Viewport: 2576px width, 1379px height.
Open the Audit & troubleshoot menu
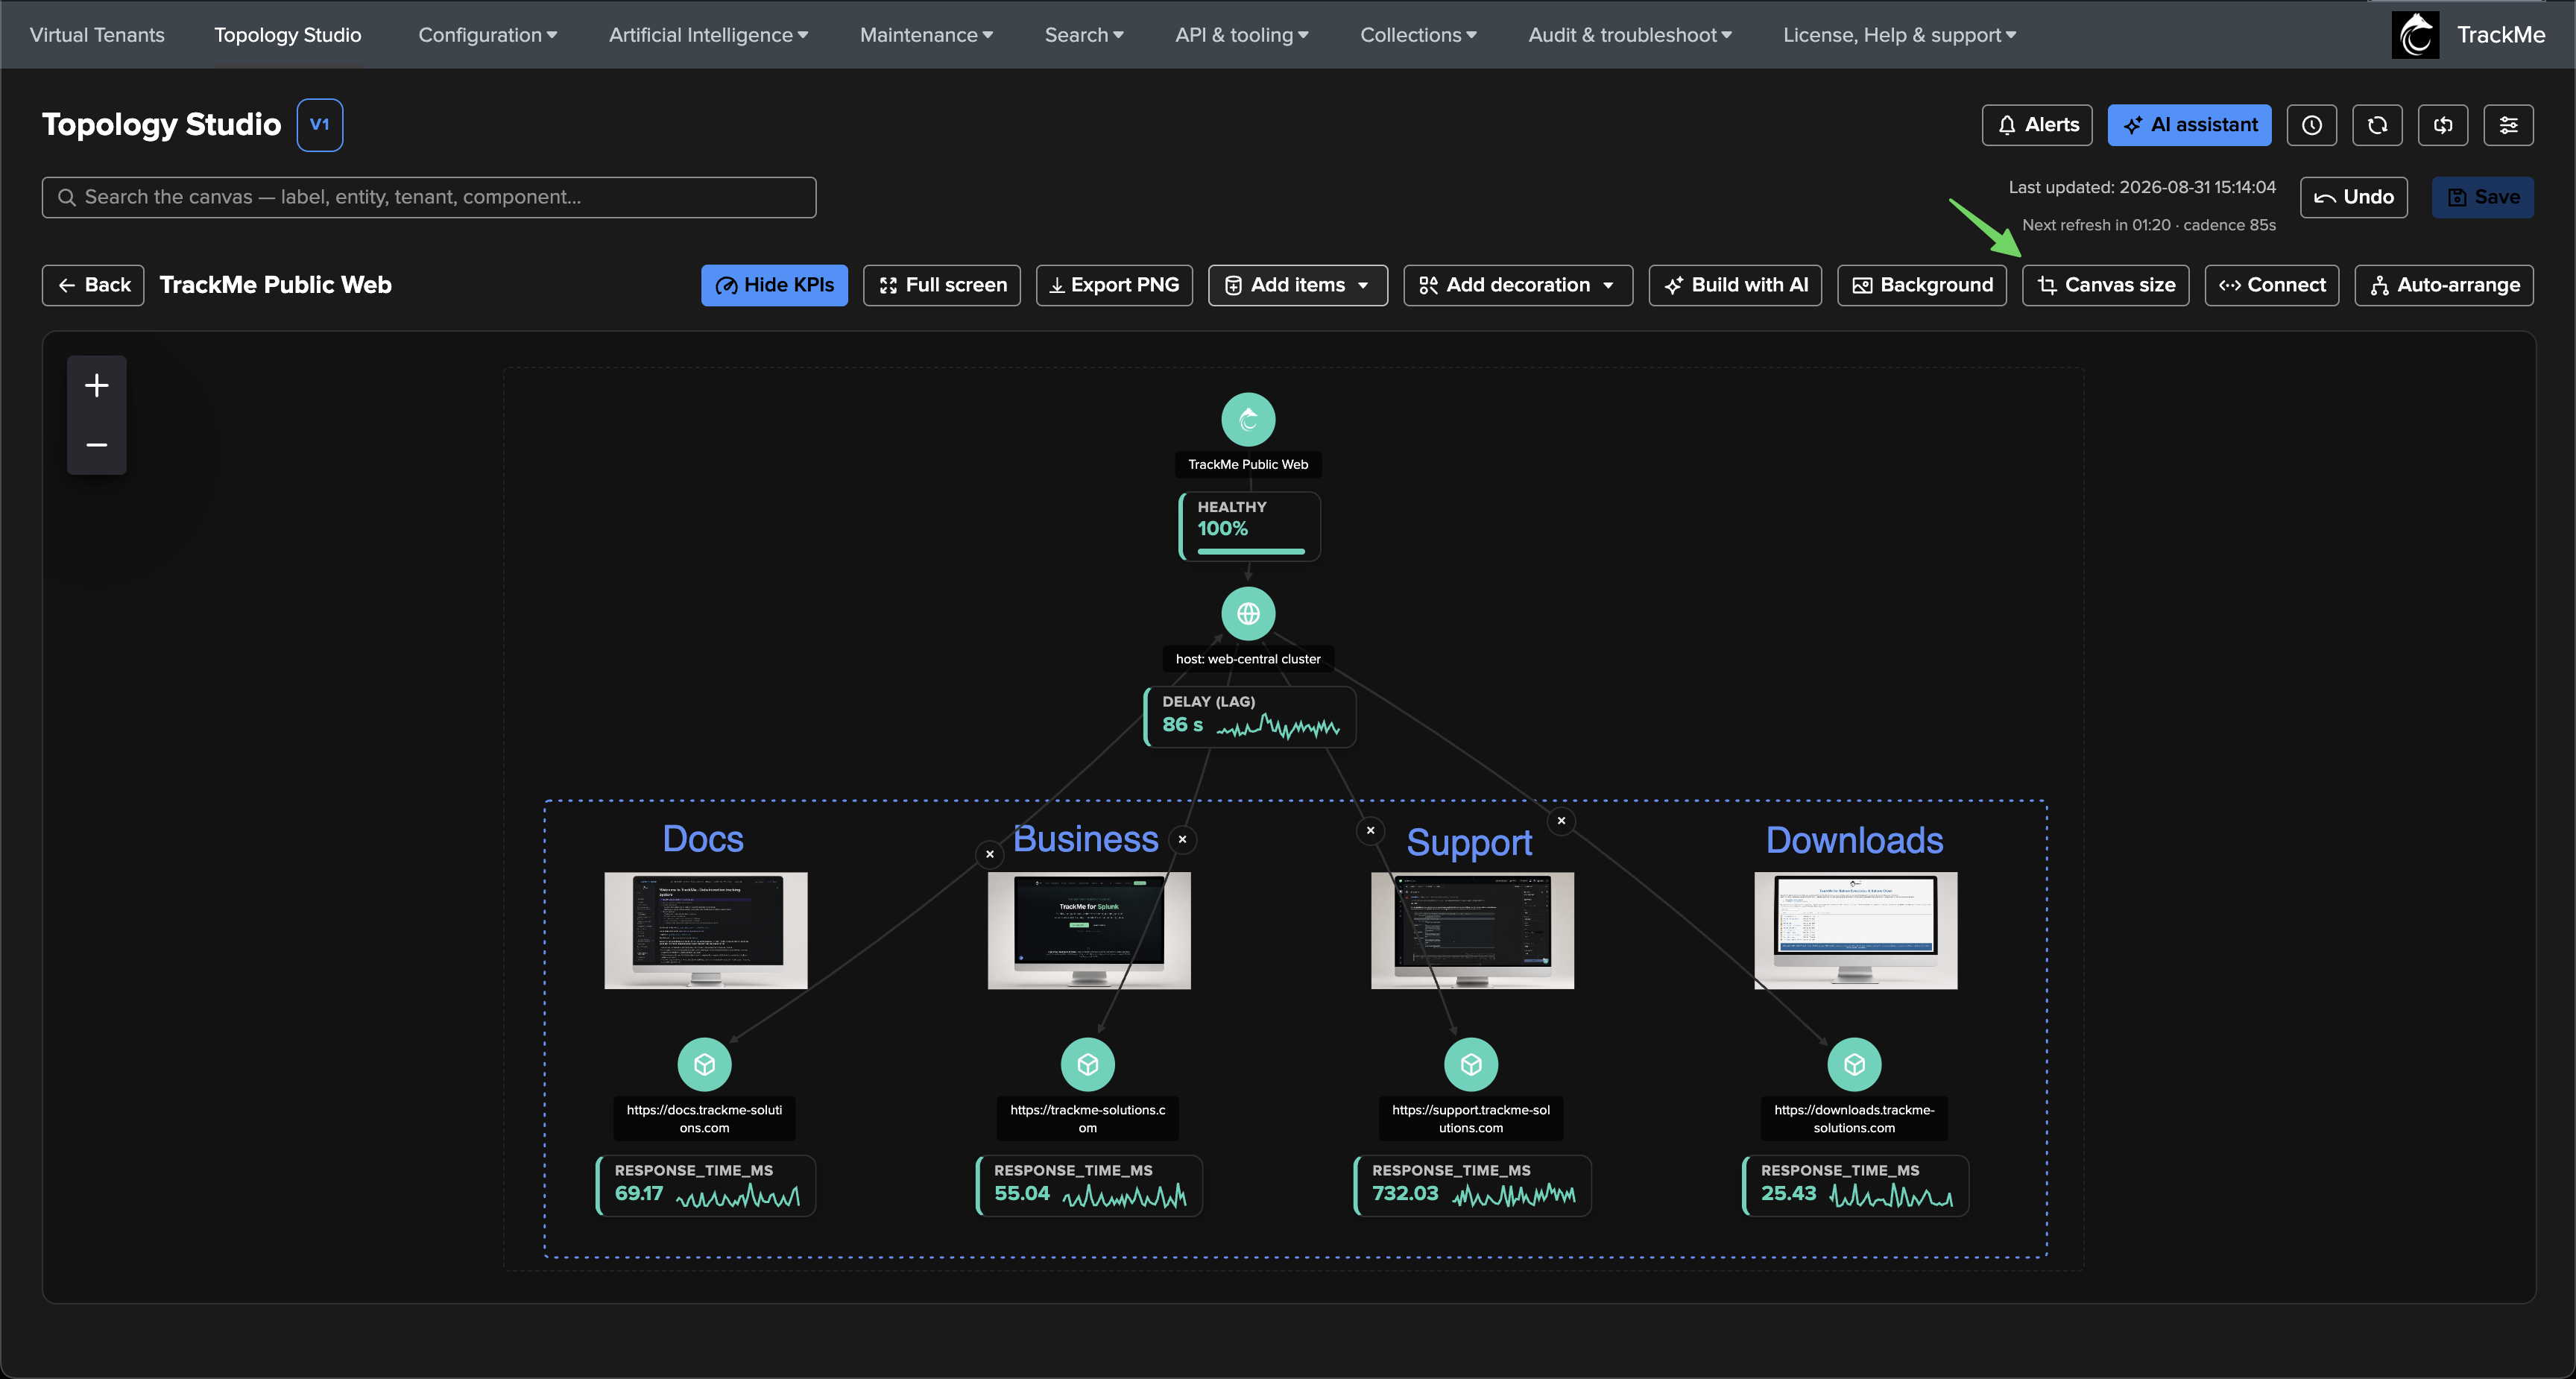[x=1629, y=35]
